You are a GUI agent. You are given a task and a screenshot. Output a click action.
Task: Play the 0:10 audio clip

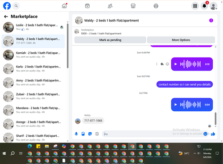176,64
